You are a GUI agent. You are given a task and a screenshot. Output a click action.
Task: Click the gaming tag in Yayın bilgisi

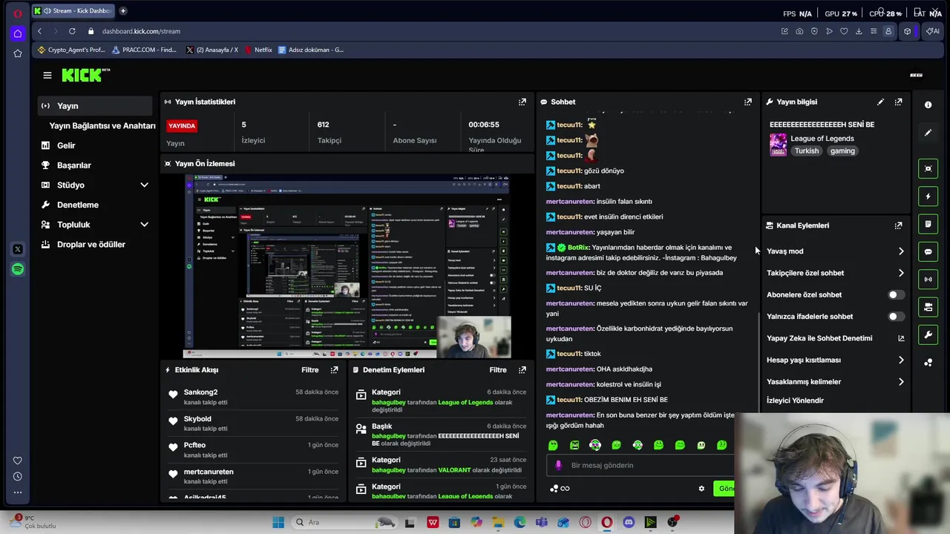(842, 151)
